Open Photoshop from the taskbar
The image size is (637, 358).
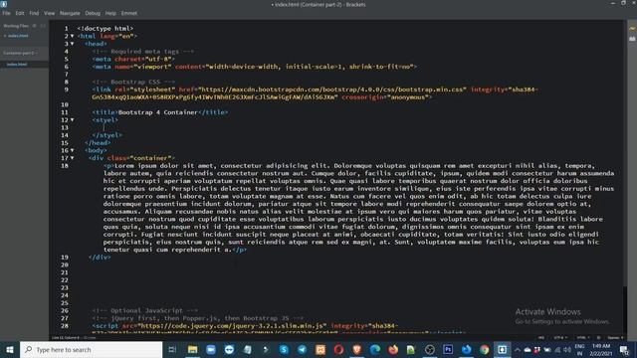[448, 349]
